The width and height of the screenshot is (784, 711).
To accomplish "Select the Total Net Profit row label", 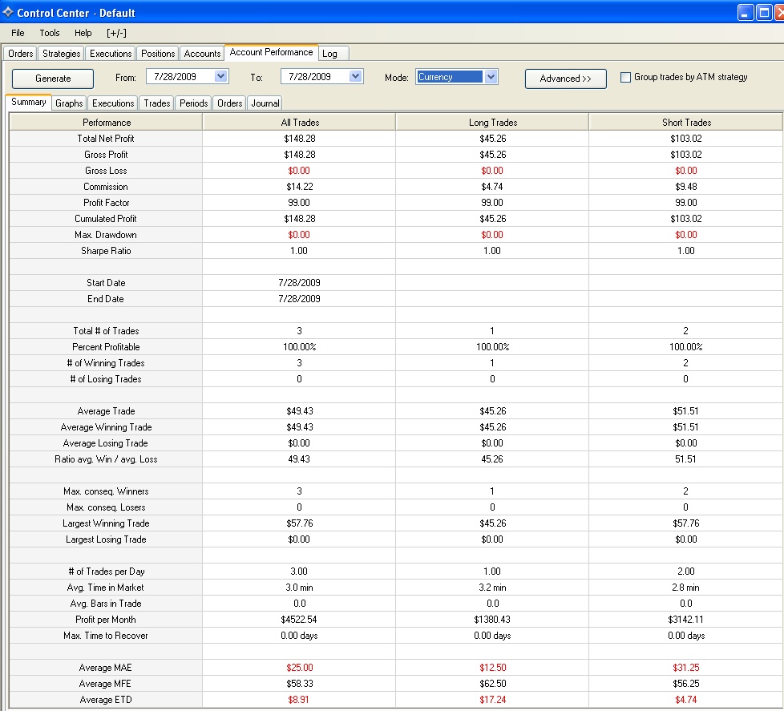I will [106, 139].
